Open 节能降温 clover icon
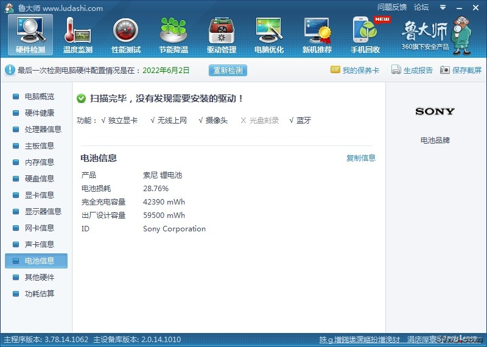Screen dimensions: 487x347 (x=173, y=35)
